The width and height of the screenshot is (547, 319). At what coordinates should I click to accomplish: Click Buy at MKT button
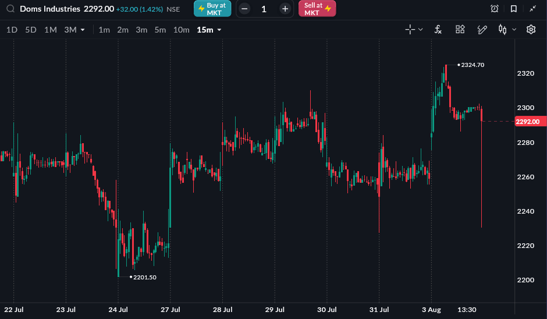(212, 9)
